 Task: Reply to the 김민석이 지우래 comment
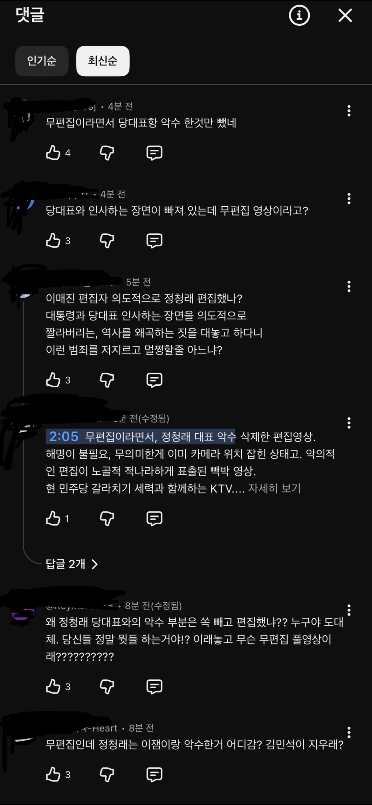pos(155,774)
